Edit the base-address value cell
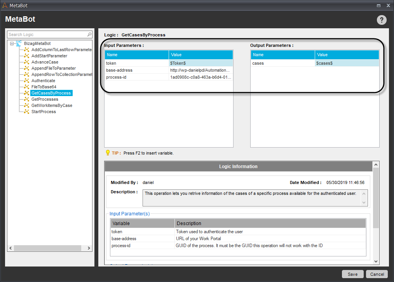This screenshot has width=394, height=282. click(201, 70)
